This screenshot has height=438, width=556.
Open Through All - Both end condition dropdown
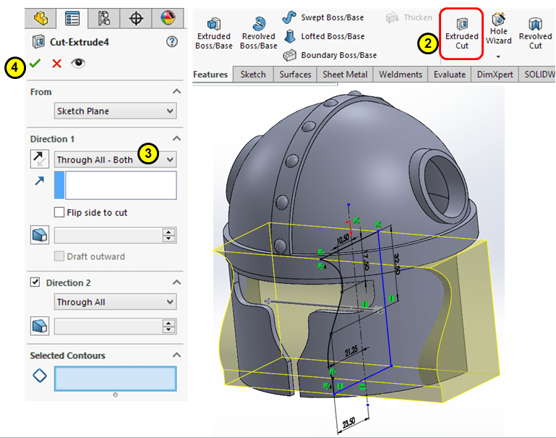[116, 159]
